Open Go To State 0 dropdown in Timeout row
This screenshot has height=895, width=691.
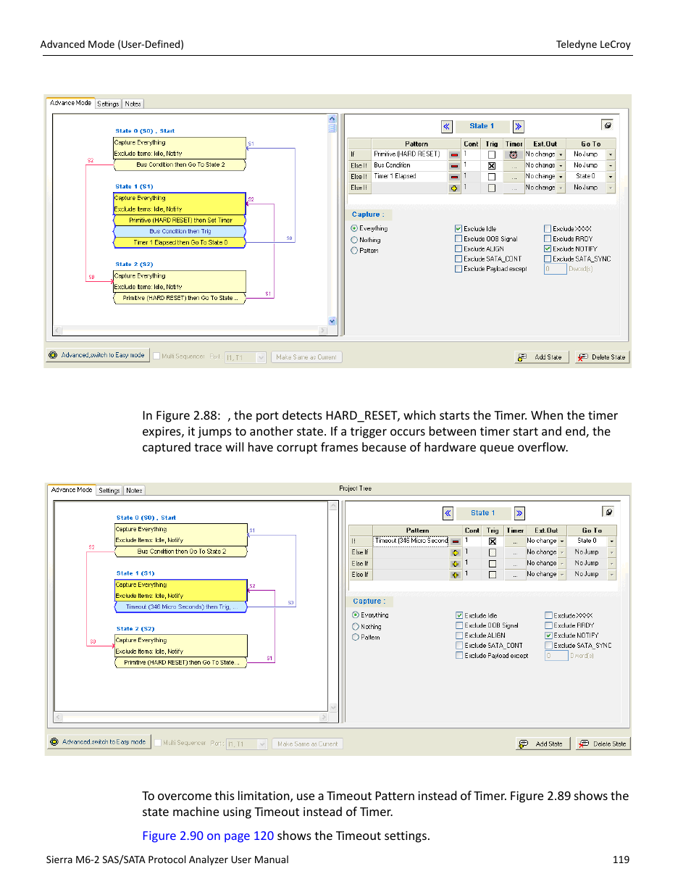pos(612,541)
